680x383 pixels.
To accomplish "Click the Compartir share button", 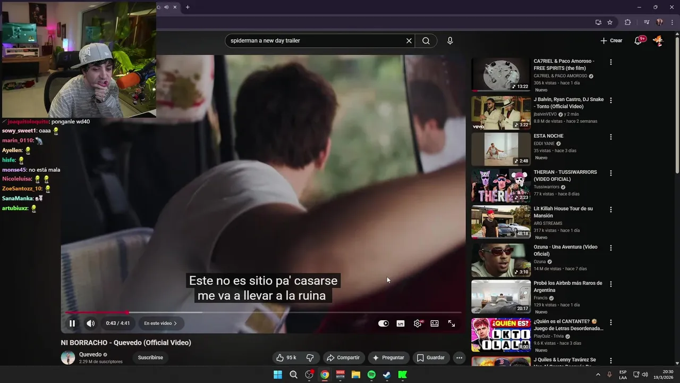I will coord(343,357).
